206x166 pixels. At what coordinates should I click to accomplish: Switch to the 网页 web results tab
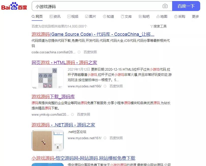tap(37, 16)
